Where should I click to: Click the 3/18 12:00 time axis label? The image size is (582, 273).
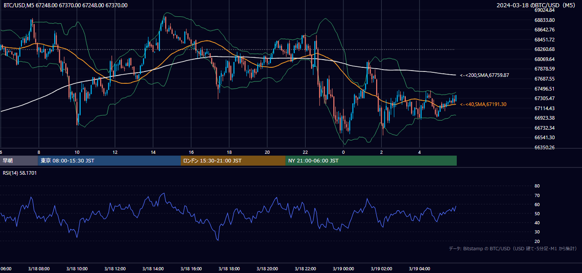[115, 269]
